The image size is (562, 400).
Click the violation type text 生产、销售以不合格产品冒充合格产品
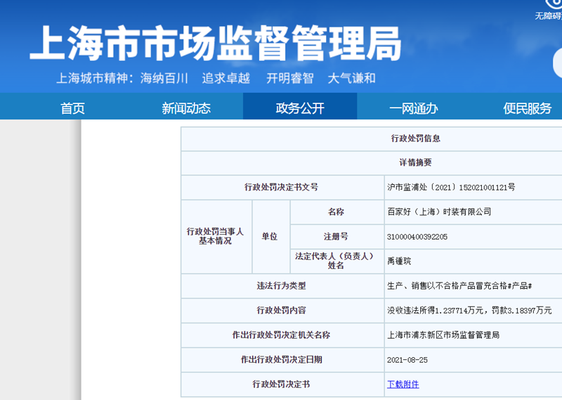(x=459, y=285)
